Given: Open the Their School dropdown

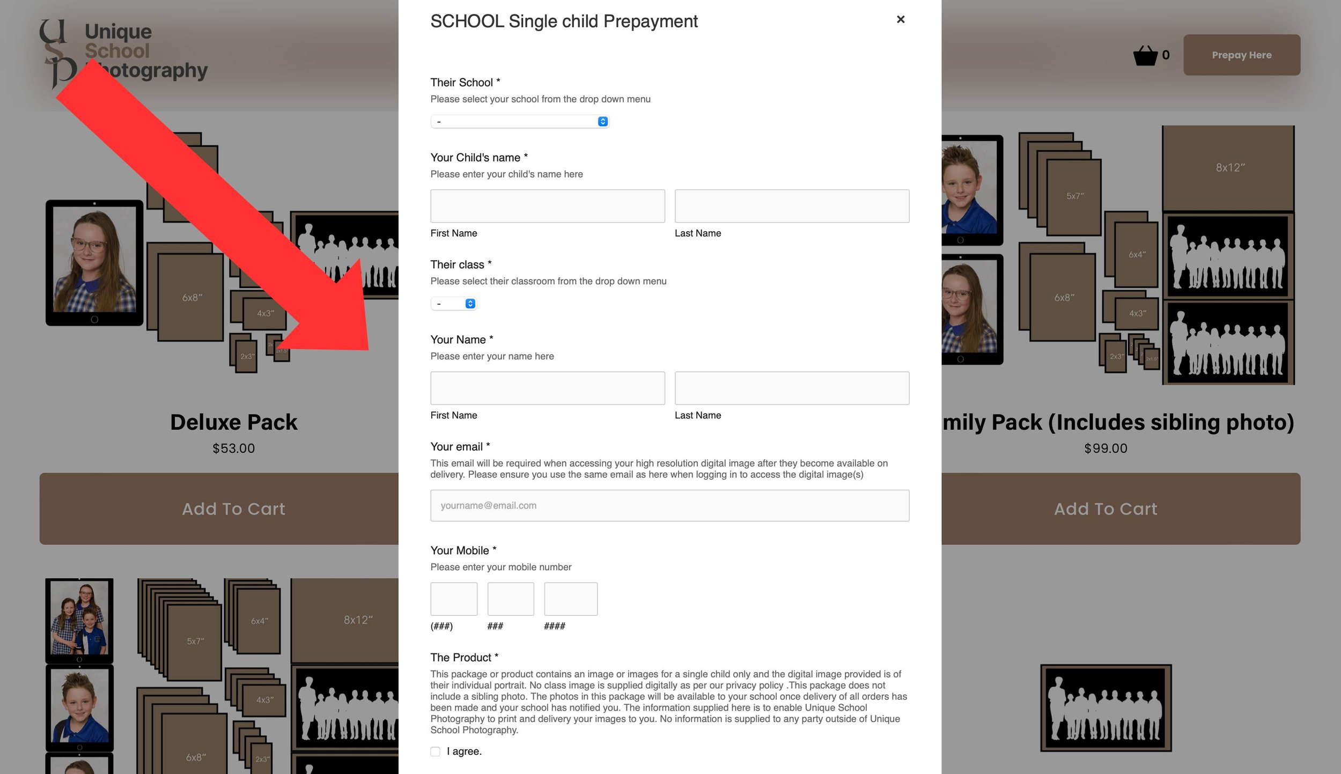Looking at the screenshot, I should pyautogui.click(x=519, y=122).
